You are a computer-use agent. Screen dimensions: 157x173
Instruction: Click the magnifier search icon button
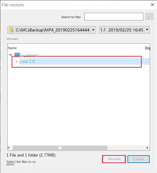tap(149, 16)
